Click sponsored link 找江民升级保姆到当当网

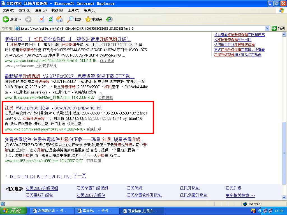[233, 40]
